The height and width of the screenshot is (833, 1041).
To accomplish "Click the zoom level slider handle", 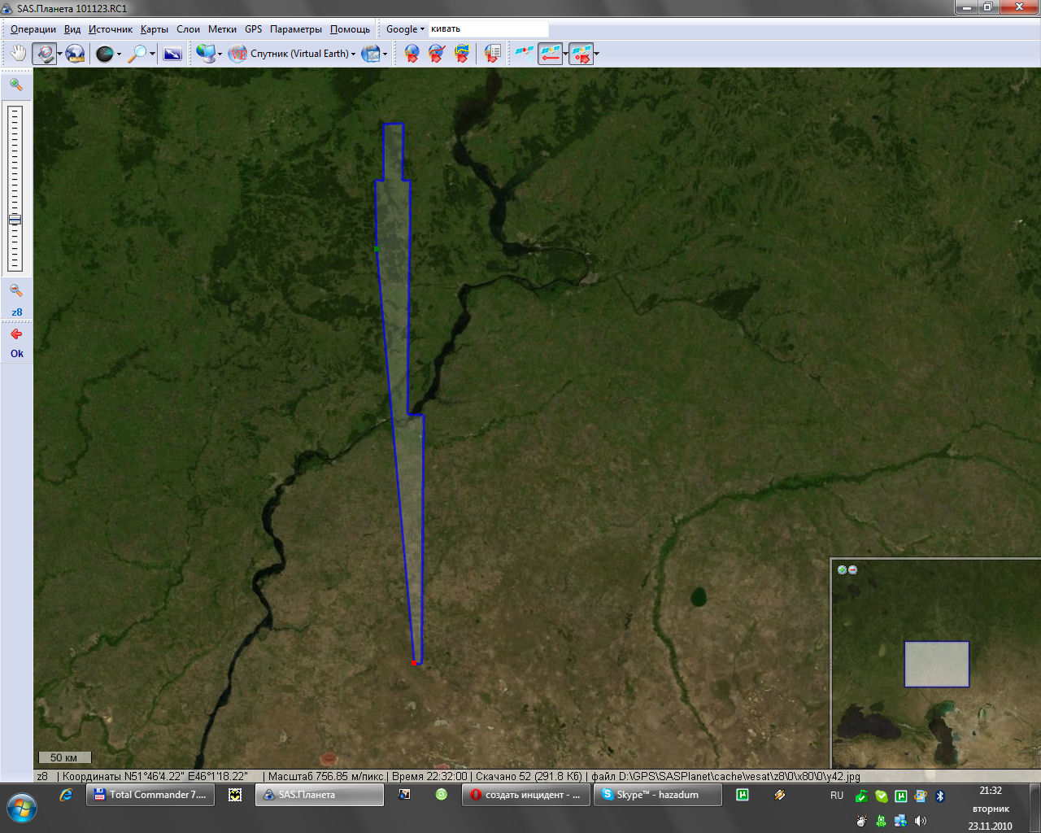I will point(15,220).
